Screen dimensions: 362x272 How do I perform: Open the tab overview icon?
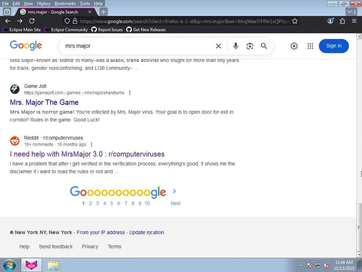7,12
